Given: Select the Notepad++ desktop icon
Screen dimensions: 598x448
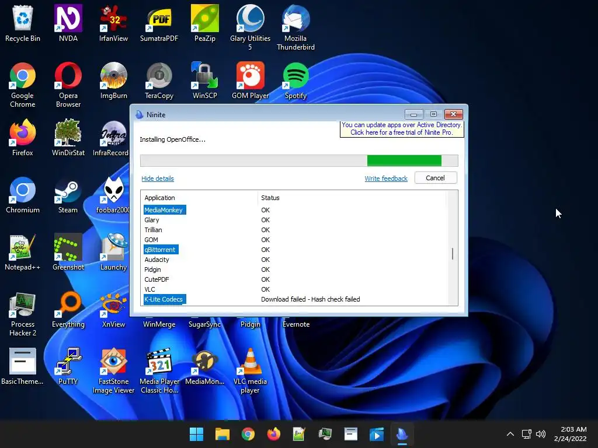Looking at the screenshot, I should [x=23, y=252].
